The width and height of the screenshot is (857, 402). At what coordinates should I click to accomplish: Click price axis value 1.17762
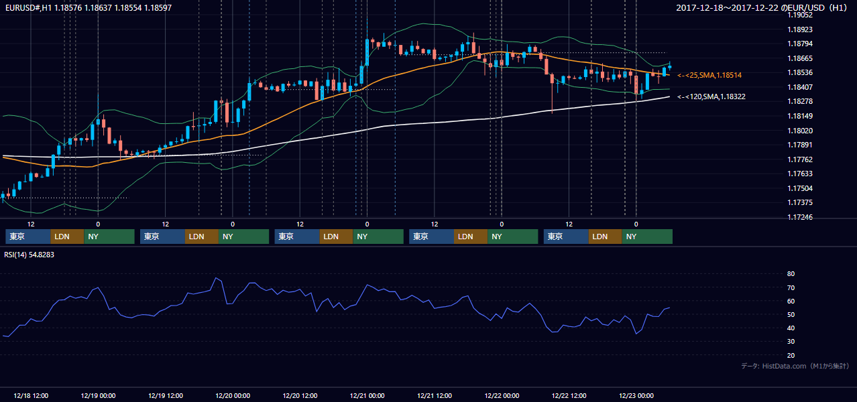coord(800,159)
